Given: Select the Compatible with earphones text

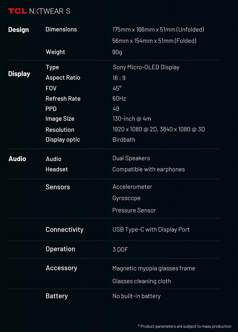Looking at the screenshot, I should [148, 169].
